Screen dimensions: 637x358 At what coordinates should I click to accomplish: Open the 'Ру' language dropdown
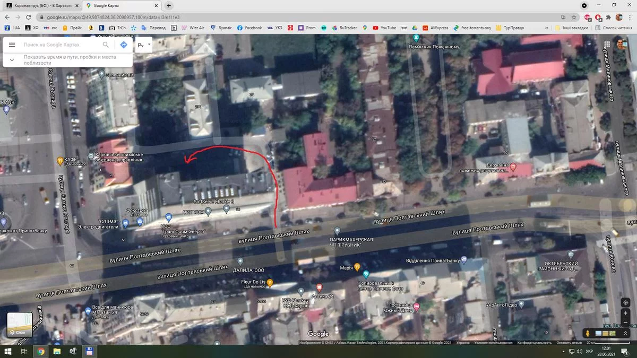click(x=144, y=45)
